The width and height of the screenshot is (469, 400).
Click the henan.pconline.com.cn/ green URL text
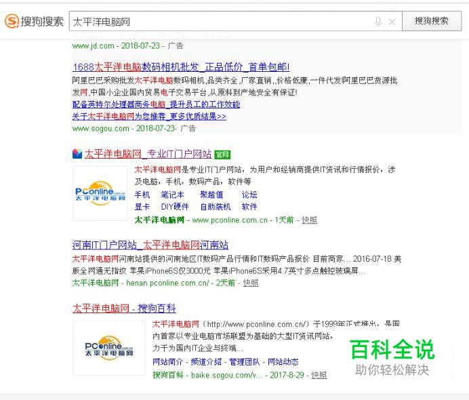click(168, 283)
